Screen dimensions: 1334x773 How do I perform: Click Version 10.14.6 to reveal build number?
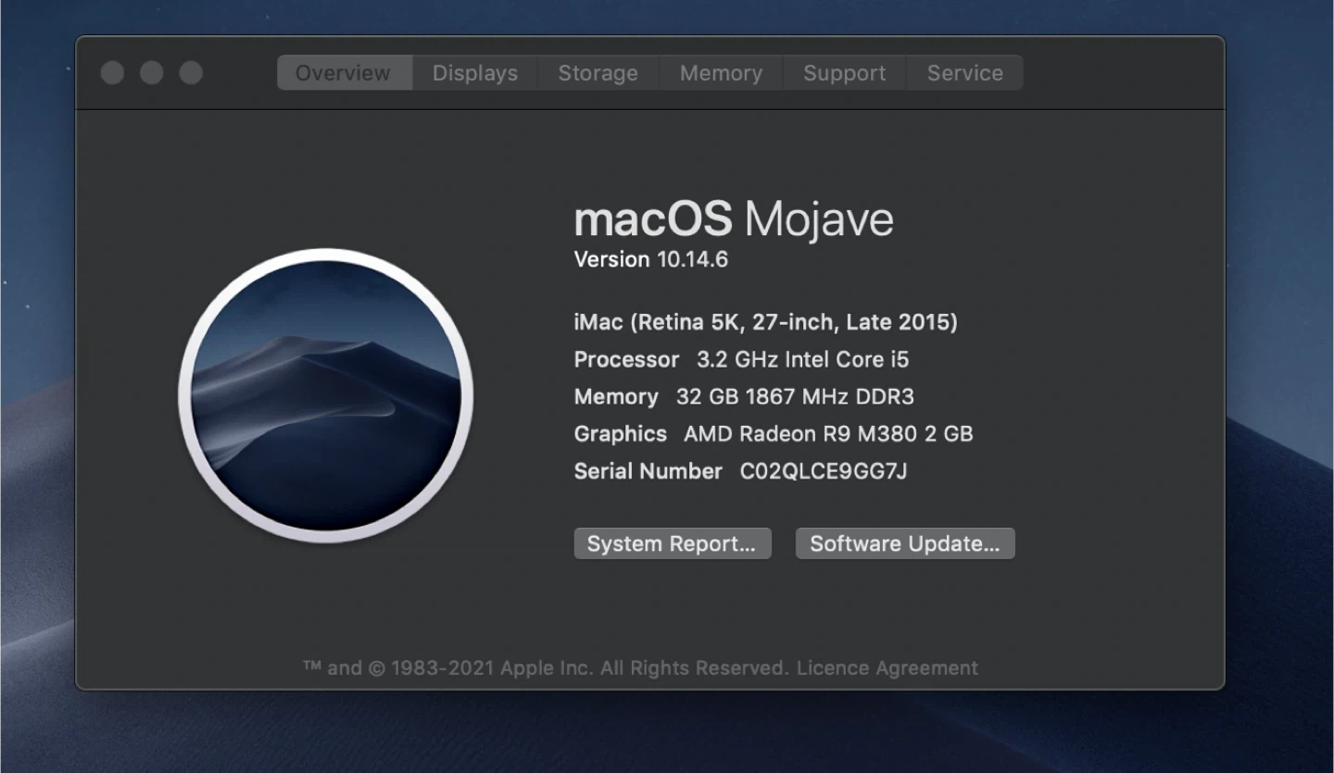pyautogui.click(x=650, y=259)
